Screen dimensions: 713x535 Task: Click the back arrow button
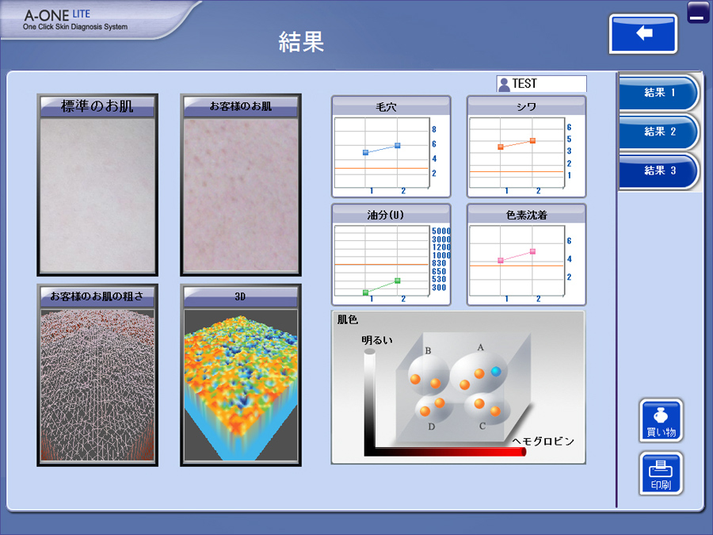point(643,34)
